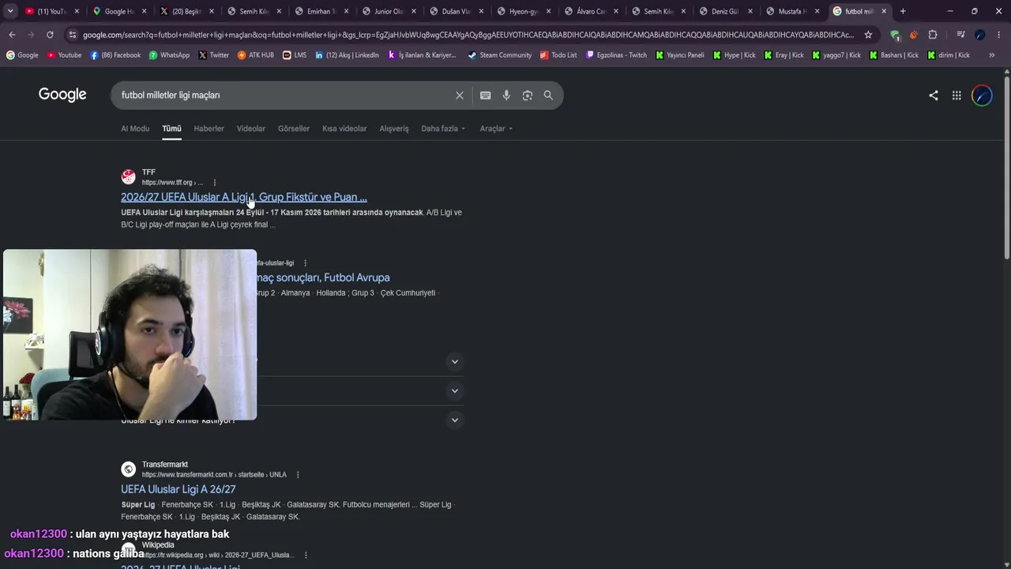Search by image with Google Lens
Screen dimensions: 1011x569
(528, 96)
